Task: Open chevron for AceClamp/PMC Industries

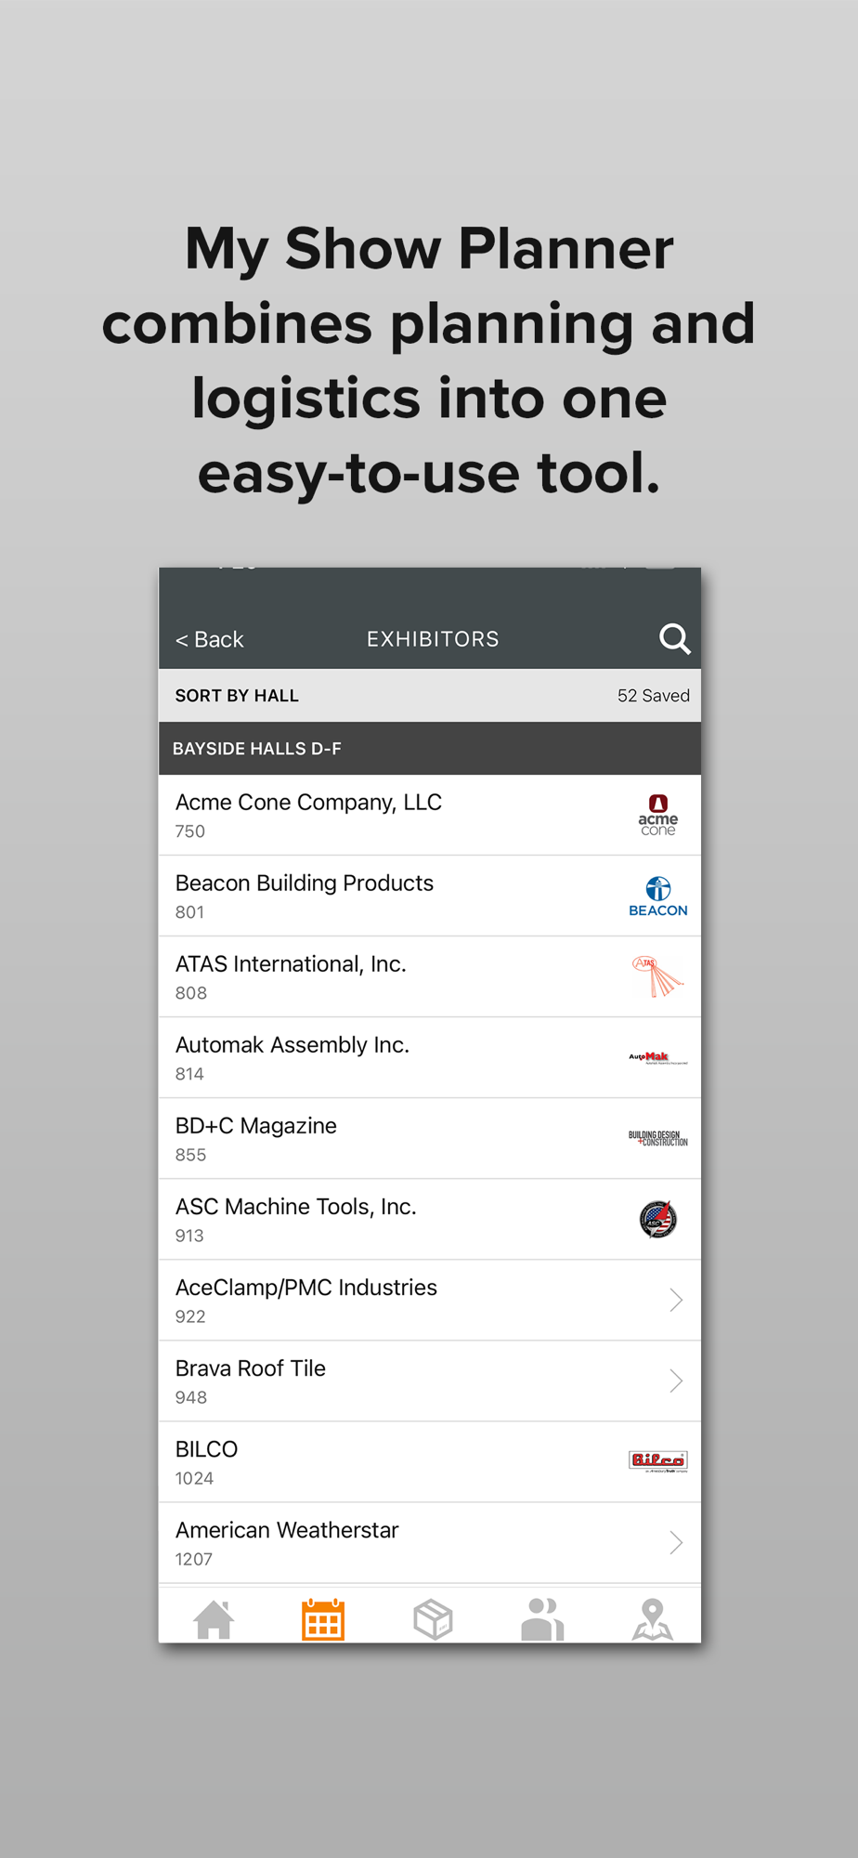Action: pyautogui.click(x=676, y=1300)
